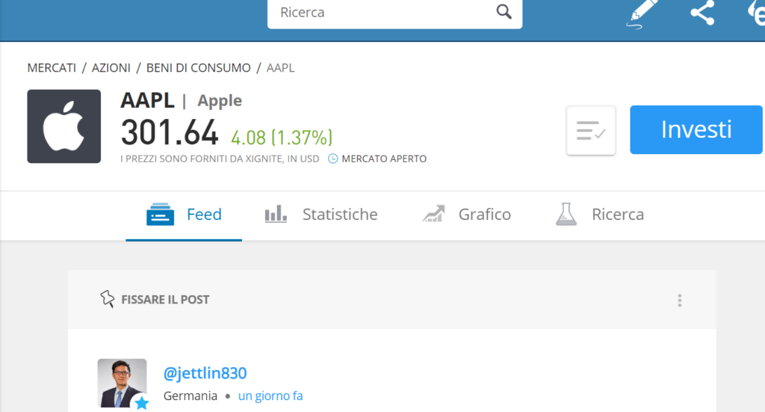Screen dimensions: 765x412
Task: Go to BENI DI CONSUMO breadcrumb
Action: click(199, 68)
